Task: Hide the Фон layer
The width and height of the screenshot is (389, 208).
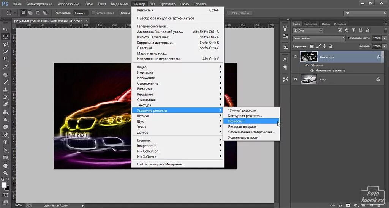Action: (x=296, y=79)
